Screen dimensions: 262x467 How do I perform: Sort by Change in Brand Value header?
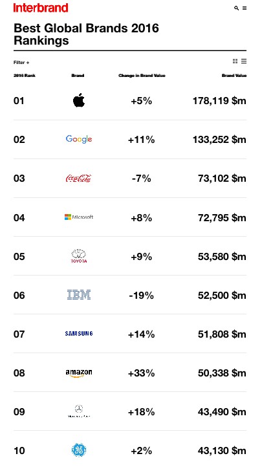[x=142, y=76]
